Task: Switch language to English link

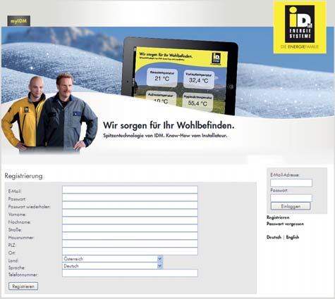Action: point(293,237)
